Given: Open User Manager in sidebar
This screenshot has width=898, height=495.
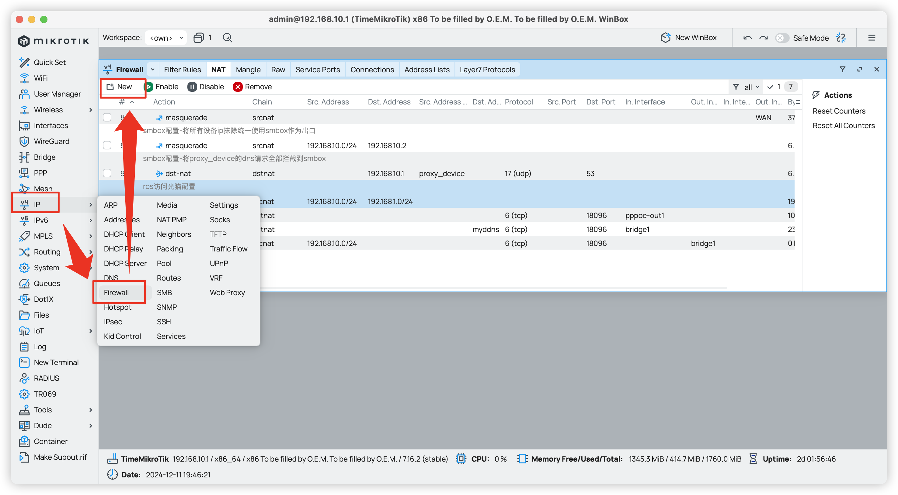Looking at the screenshot, I should 50,94.
